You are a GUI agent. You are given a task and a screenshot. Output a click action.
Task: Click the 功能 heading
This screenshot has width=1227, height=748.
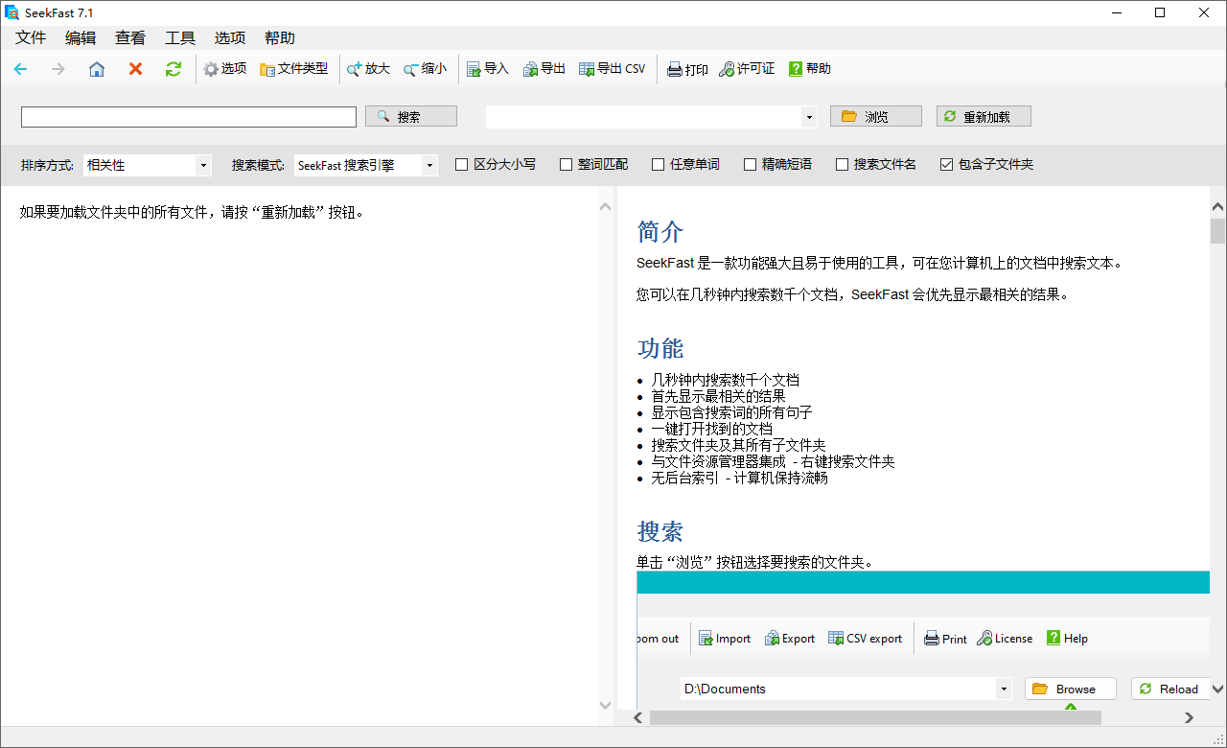[x=660, y=347]
